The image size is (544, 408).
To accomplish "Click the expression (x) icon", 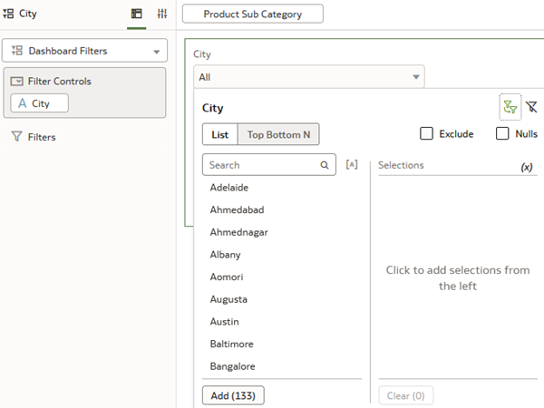I will coord(527,167).
